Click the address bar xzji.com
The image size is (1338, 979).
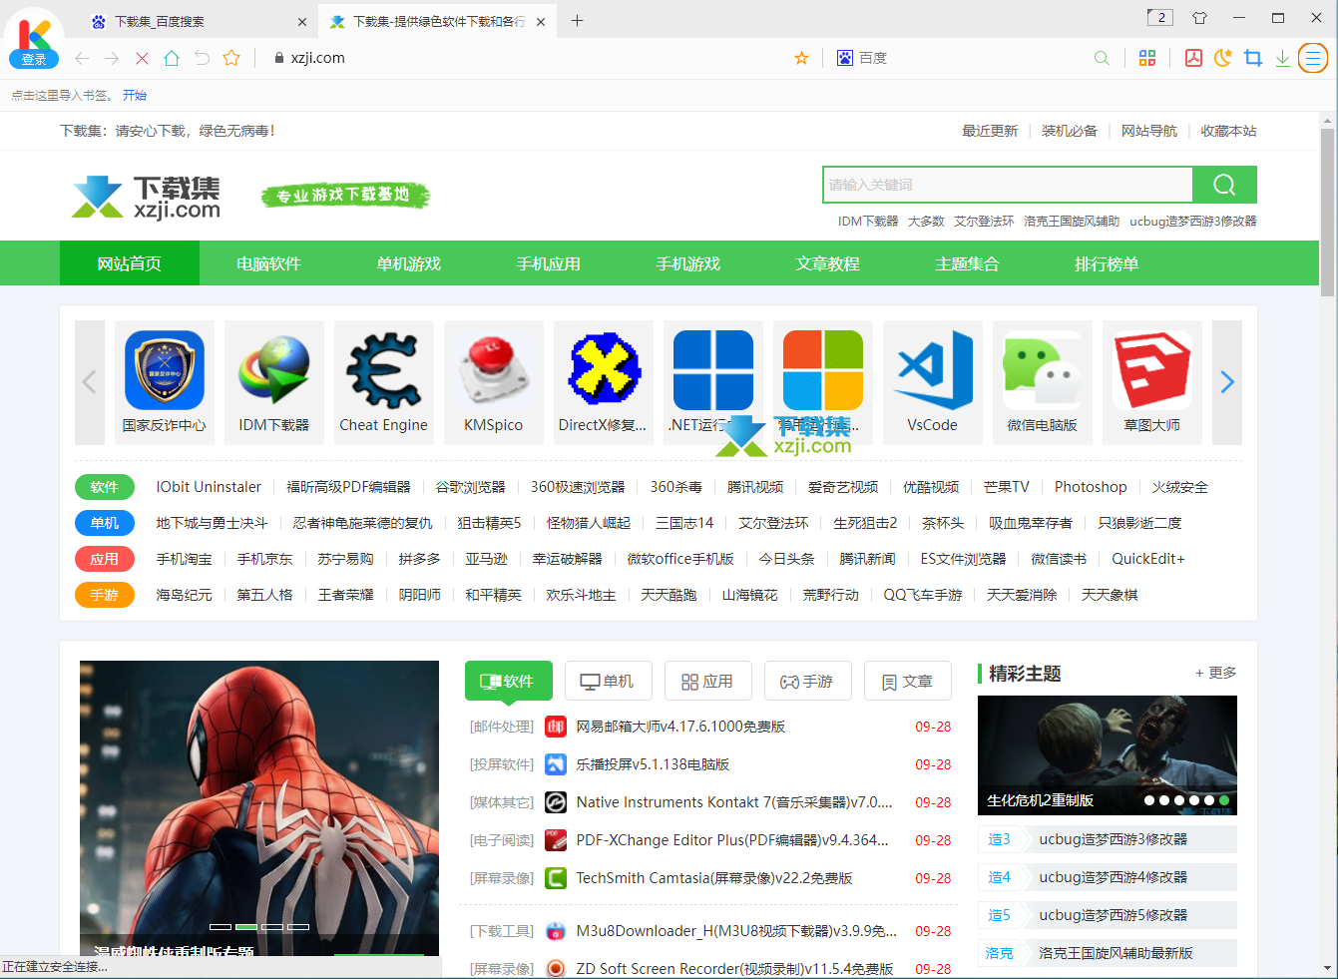(318, 58)
